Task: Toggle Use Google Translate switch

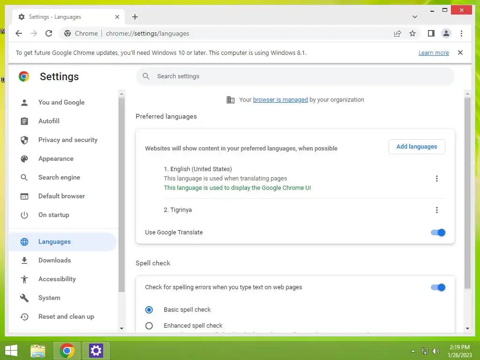Action: pos(438,232)
